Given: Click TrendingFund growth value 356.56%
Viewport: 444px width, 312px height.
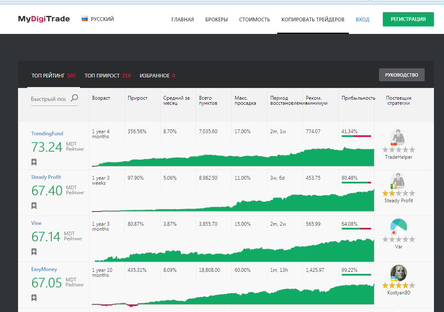Looking at the screenshot, I should click(x=137, y=131).
